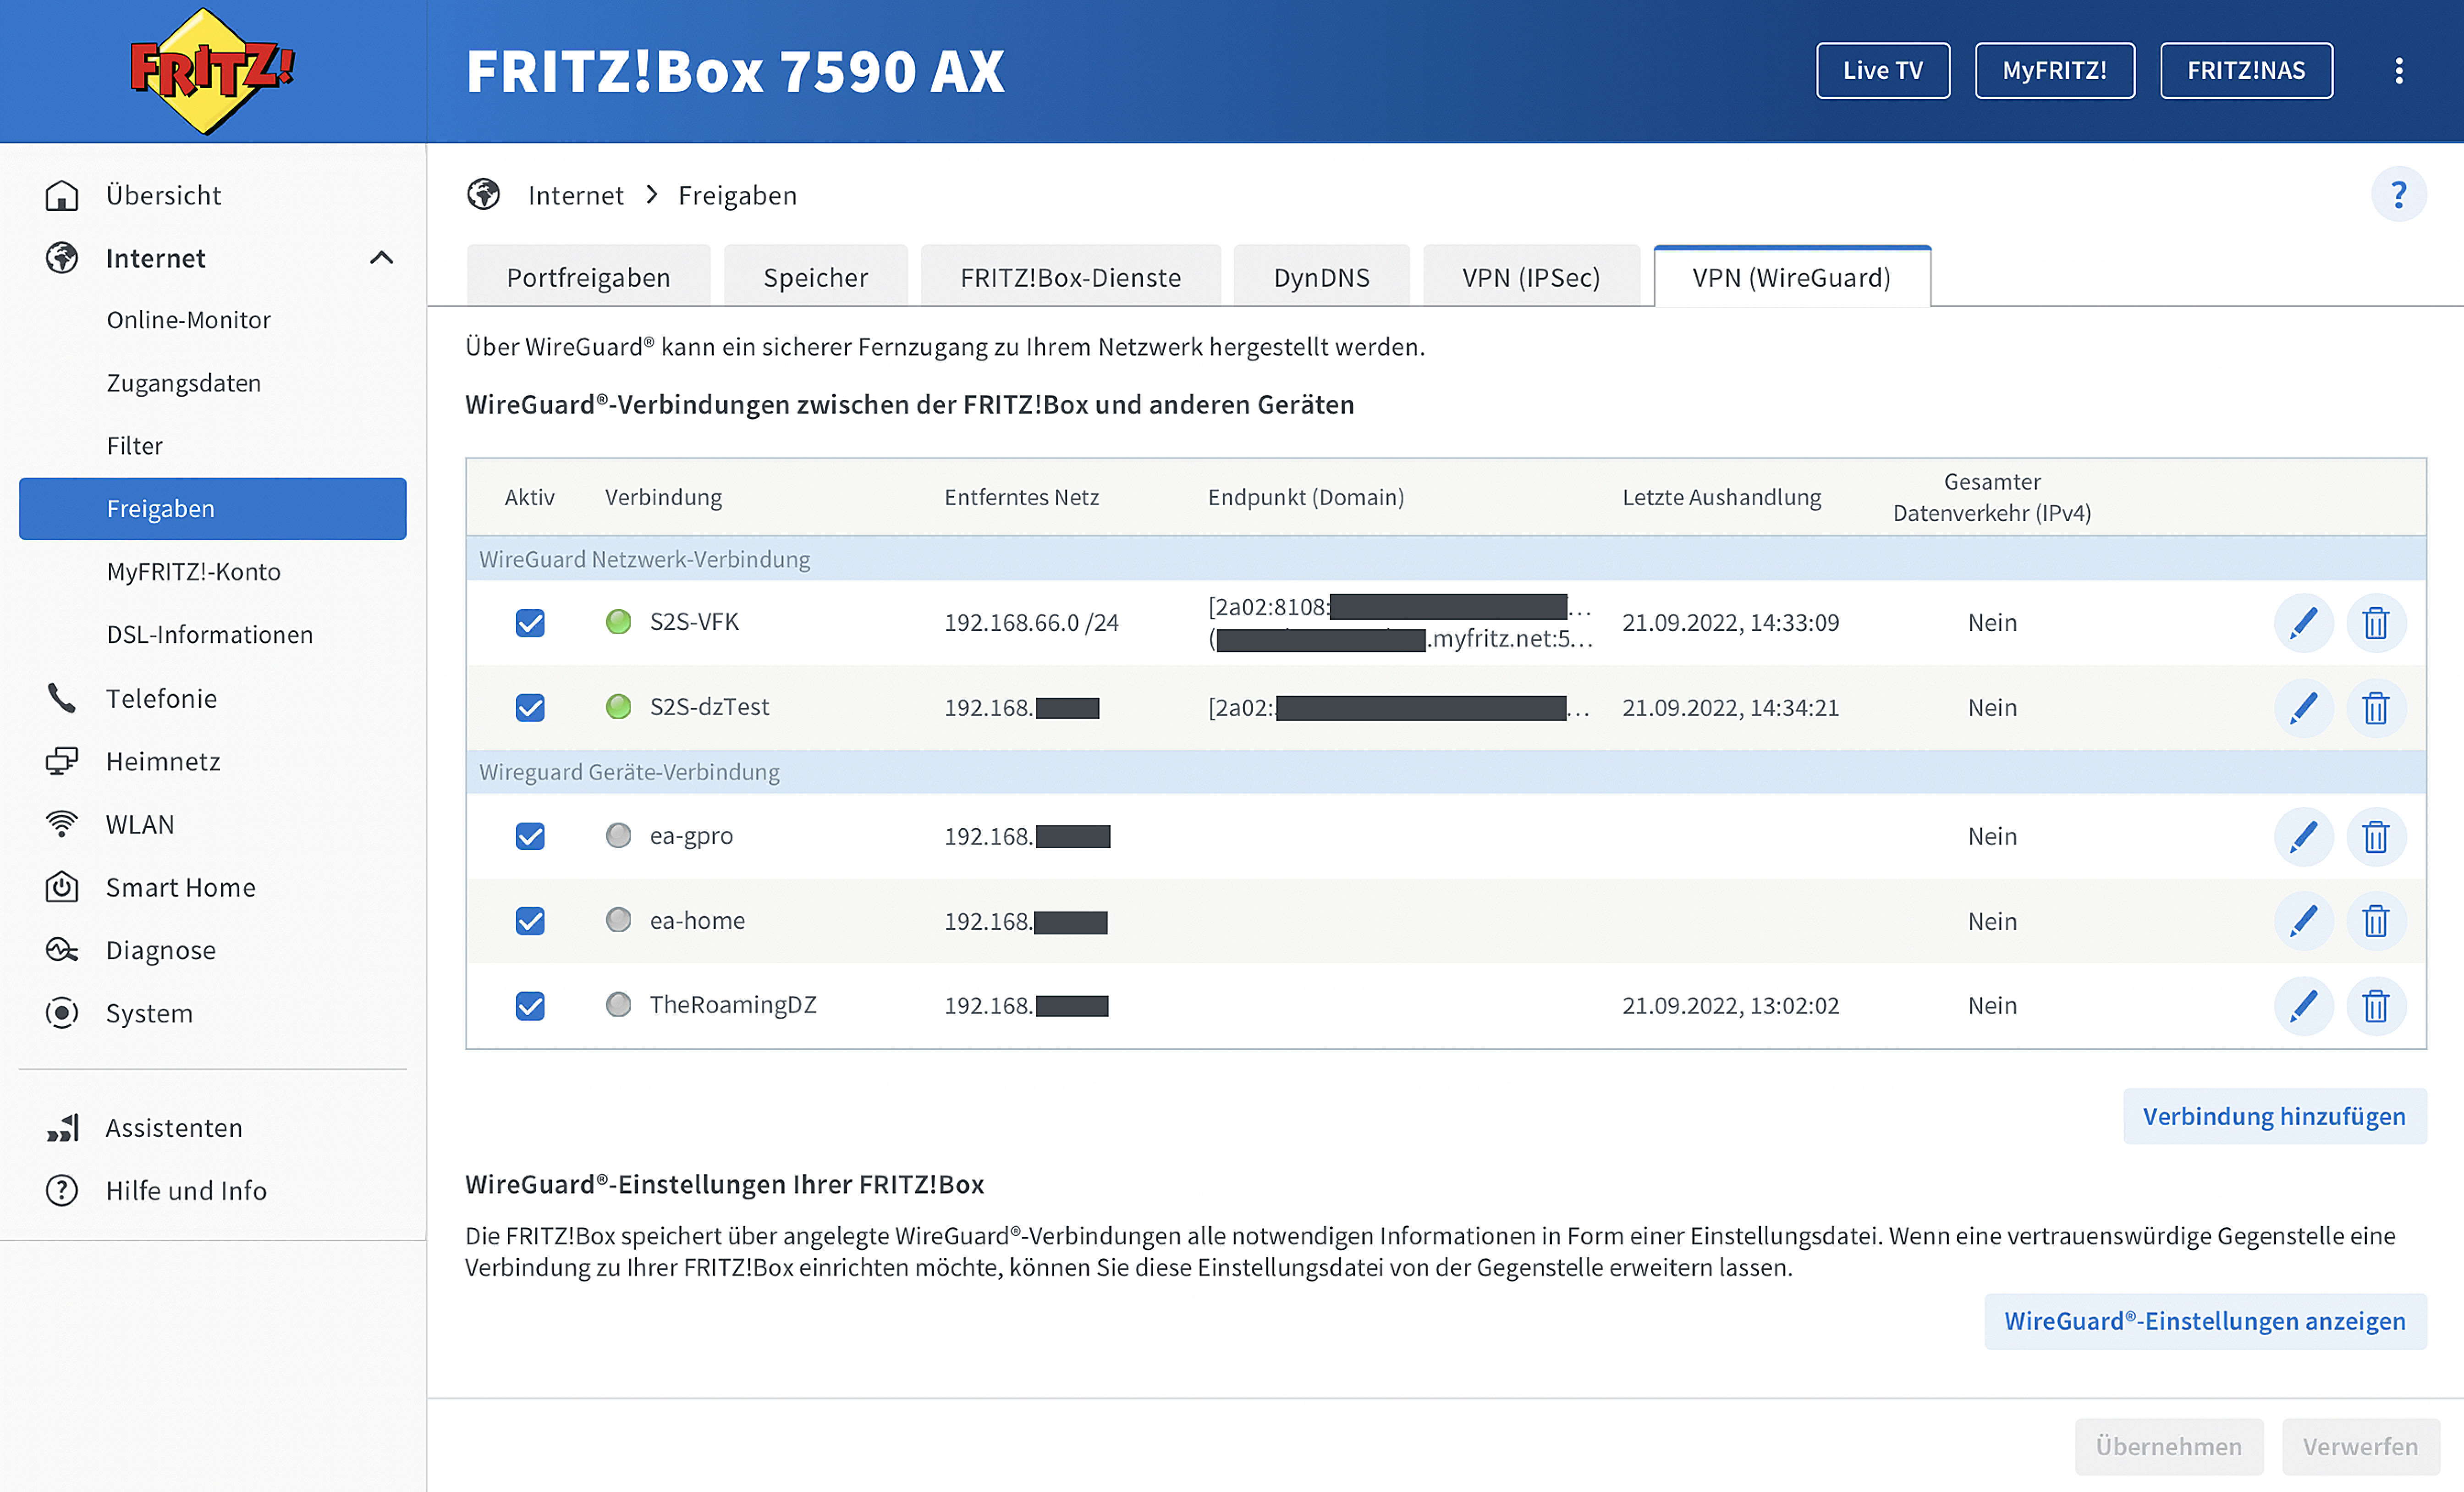Open MyFRITZ!-Konto in the sidebar
The height and width of the screenshot is (1492, 2464).
click(x=193, y=571)
